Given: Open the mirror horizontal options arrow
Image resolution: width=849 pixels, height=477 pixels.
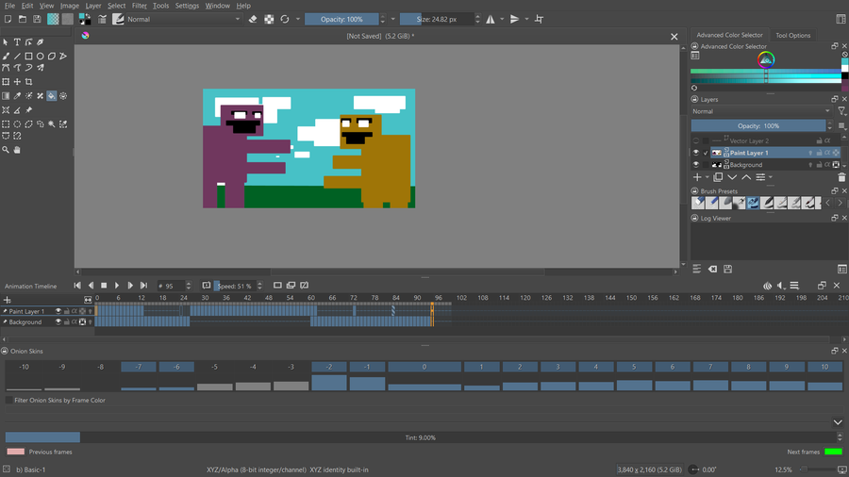Looking at the screenshot, I should (x=502, y=19).
